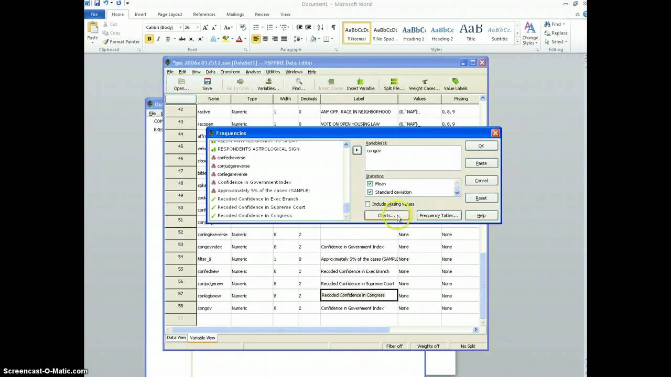Screen dimensions: 671x377
Task: Click the Numbering list icon
Action: pyautogui.click(x=270, y=27)
